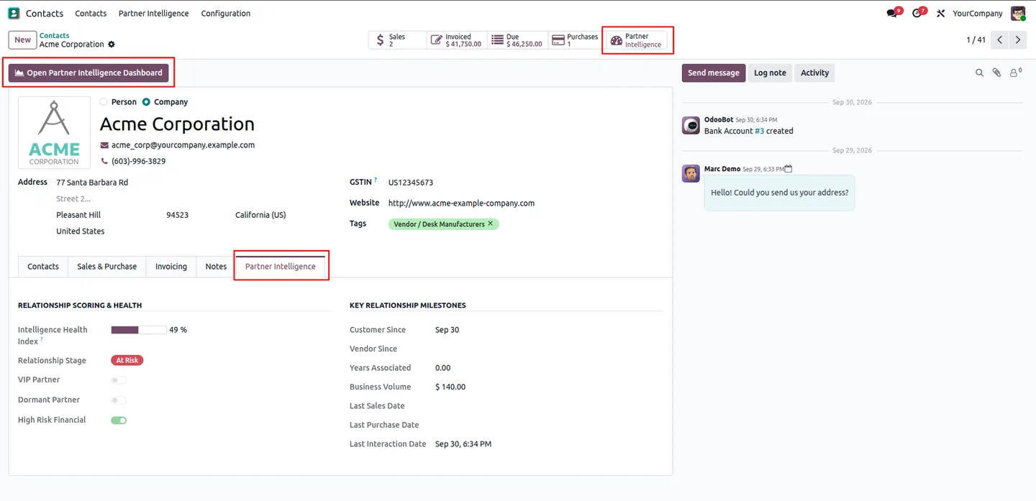Open the Partner Intelligence smart button
1036x501 pixels.
tap(637, 40)
